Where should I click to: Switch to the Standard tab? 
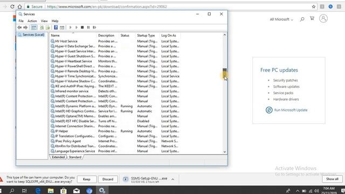(75, 157)
